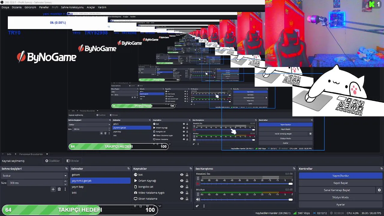
Task: Hide the Ekran Yakalama source
Action: pos(181,199)
